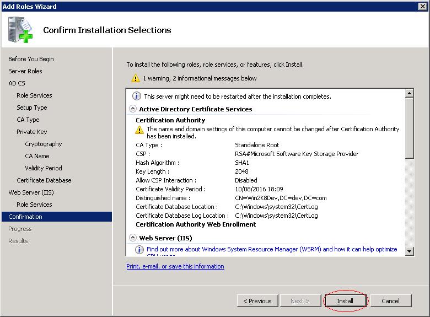The image size is (430, 317).
Task: Open the CA Name step
Action: click(37, 156)
